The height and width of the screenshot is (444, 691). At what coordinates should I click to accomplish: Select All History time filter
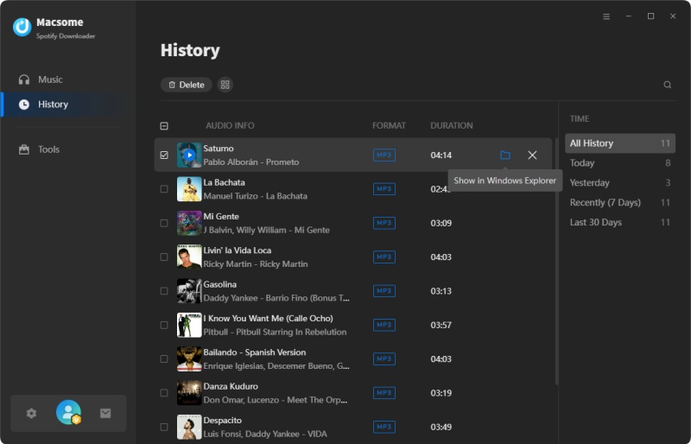(619, 143)
